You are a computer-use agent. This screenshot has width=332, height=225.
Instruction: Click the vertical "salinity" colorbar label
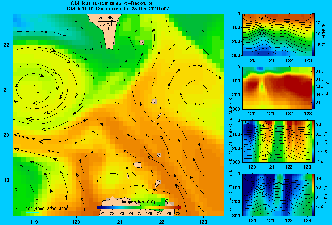click(x=327, y=88)
